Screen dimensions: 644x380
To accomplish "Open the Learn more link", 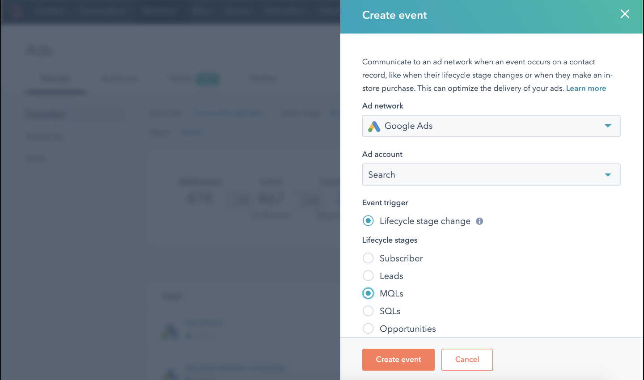I will tap(586, 88).
